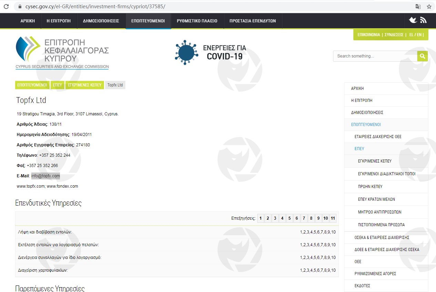Screen dimensions: 436x292
Task: Click the padlock site info icon
Action: [x=20, y=6]
